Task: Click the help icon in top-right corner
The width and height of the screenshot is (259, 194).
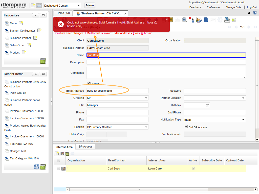Action: [255, 13]
